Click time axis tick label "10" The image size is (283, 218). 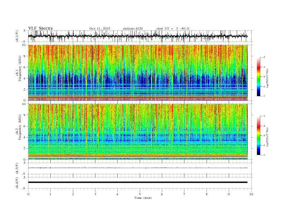(x=251, y=194)
